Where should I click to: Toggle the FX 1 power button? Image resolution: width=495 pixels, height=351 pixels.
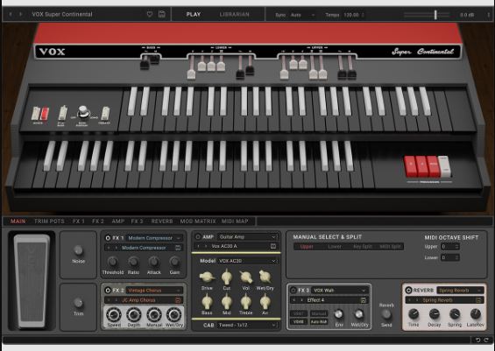108,238
